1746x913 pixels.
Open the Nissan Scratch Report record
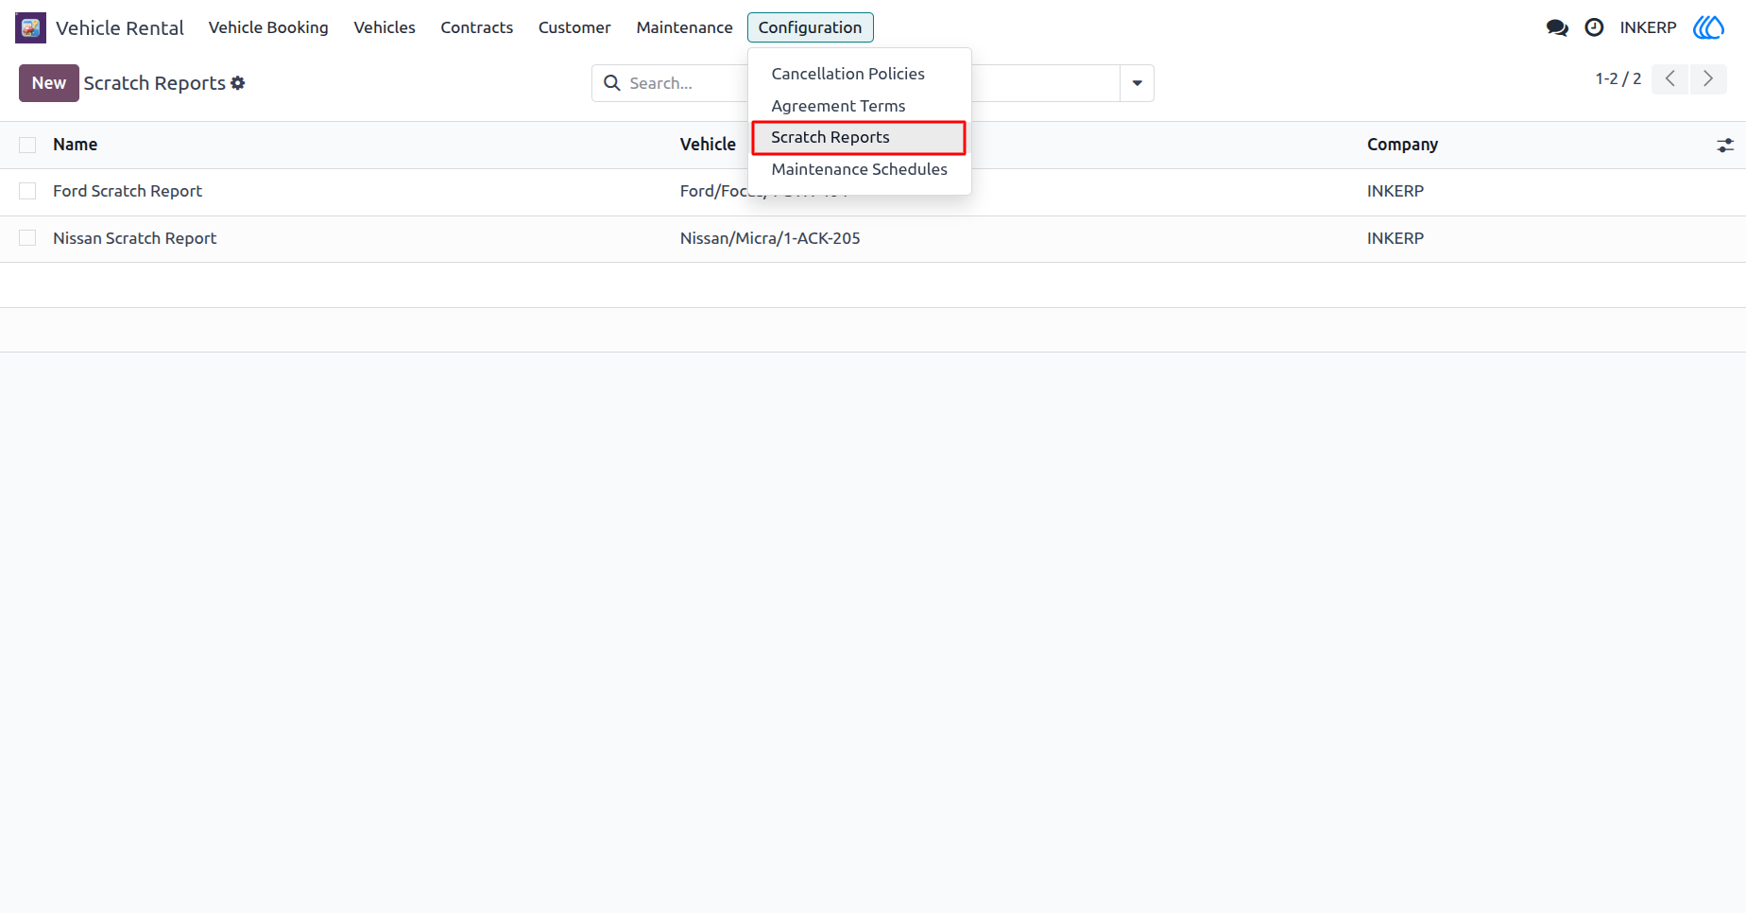point(134,238)
